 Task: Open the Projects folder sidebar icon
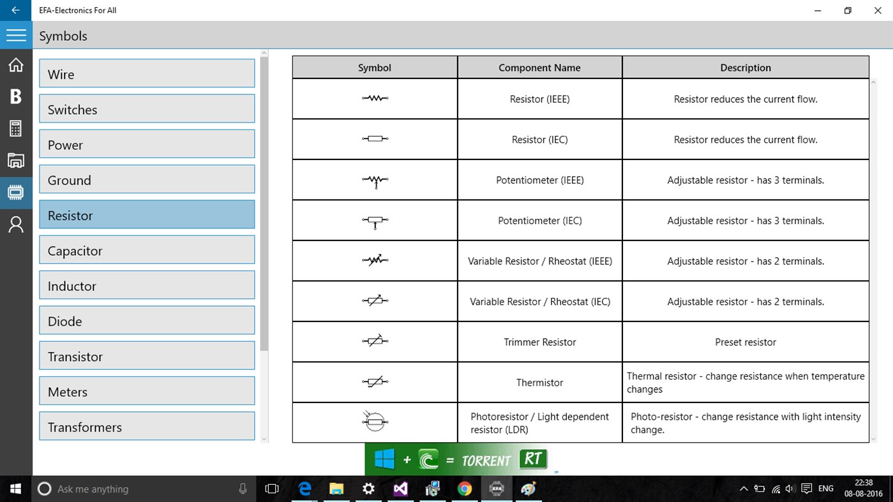tap(16, 160)
